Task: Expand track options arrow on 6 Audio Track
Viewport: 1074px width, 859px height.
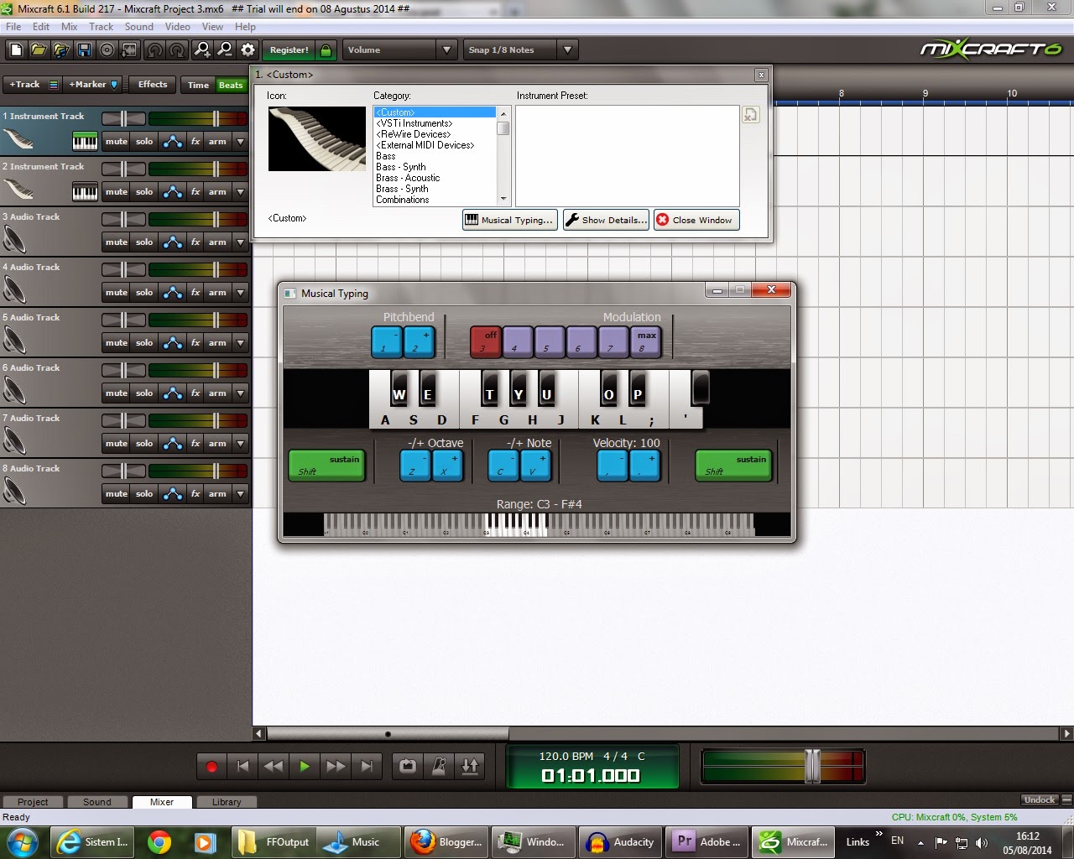Action: 240,393
